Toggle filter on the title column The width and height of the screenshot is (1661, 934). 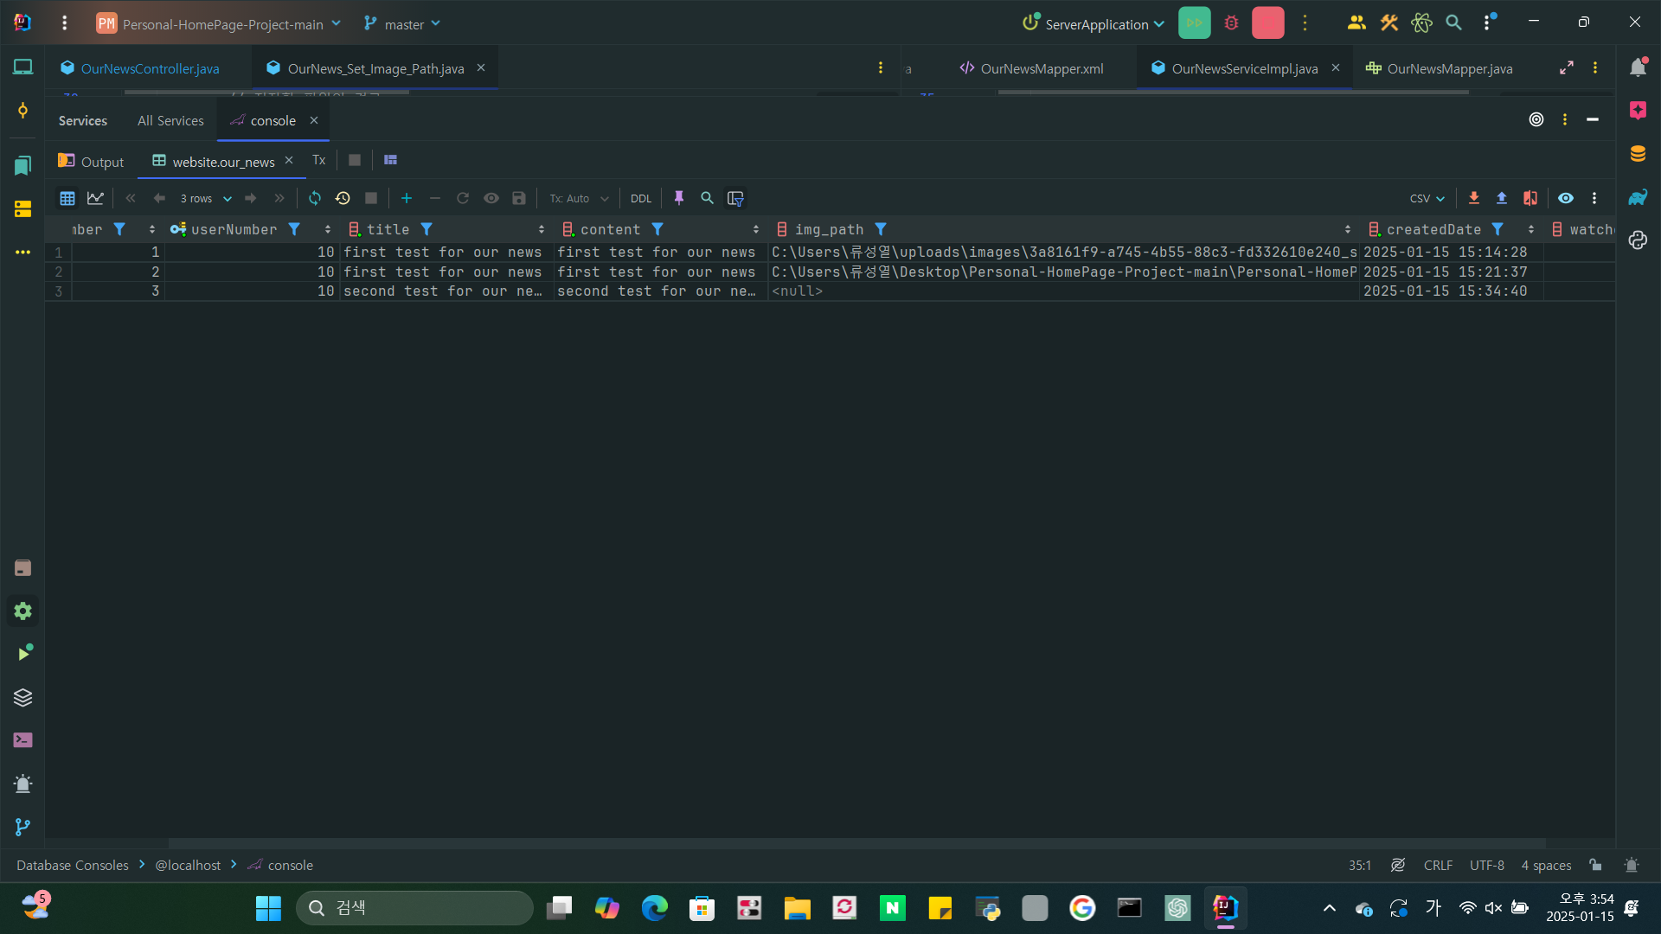pos(426,229)
